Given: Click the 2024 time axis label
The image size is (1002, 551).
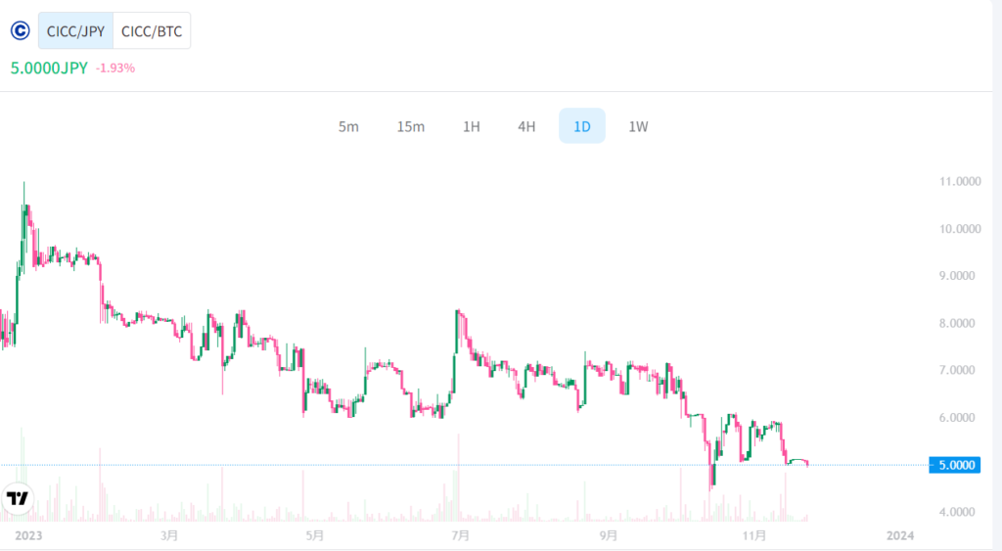Looking at the screenshot, I should click(x=900, y=535).
